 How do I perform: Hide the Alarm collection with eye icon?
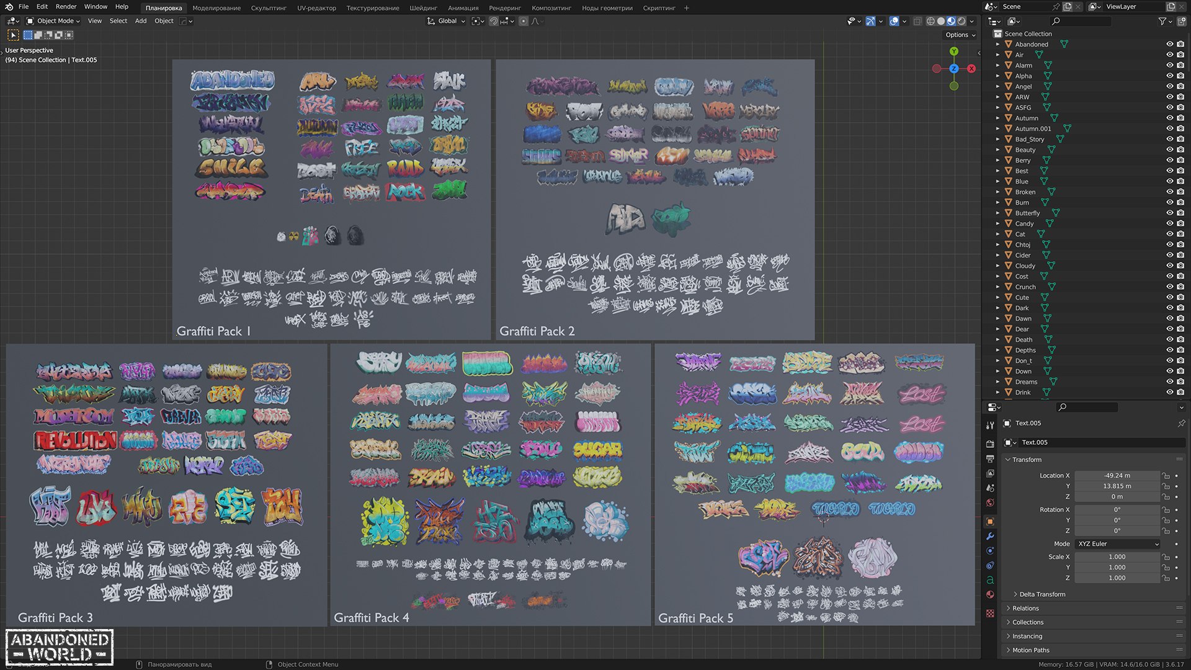coord(1170,66)
